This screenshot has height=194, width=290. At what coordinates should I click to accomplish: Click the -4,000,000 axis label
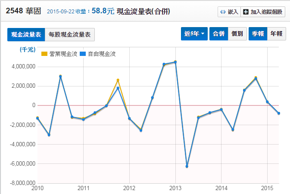[x=22, y=145]
